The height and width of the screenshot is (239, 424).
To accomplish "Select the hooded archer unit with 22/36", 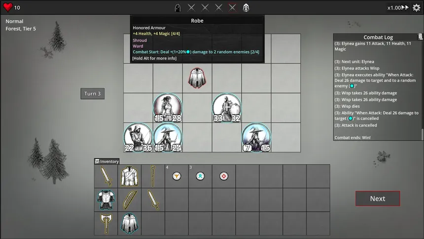I will (138, 137).
